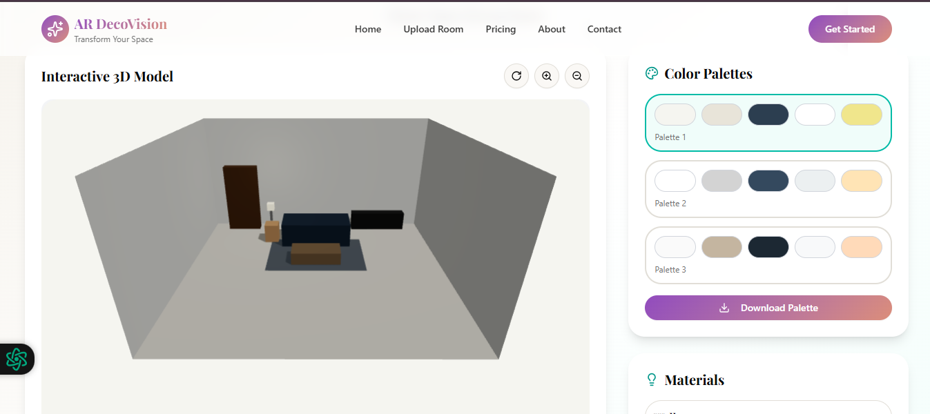Click the download icon inside Download Palette

pos(724,308)
